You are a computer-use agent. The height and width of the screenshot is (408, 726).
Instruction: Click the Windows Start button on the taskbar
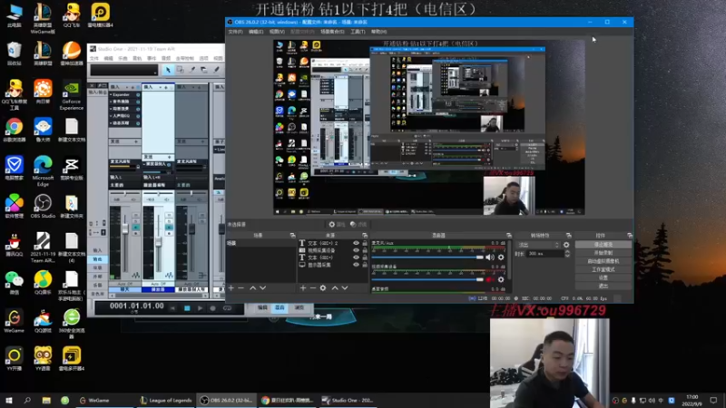tap(8, 400)
